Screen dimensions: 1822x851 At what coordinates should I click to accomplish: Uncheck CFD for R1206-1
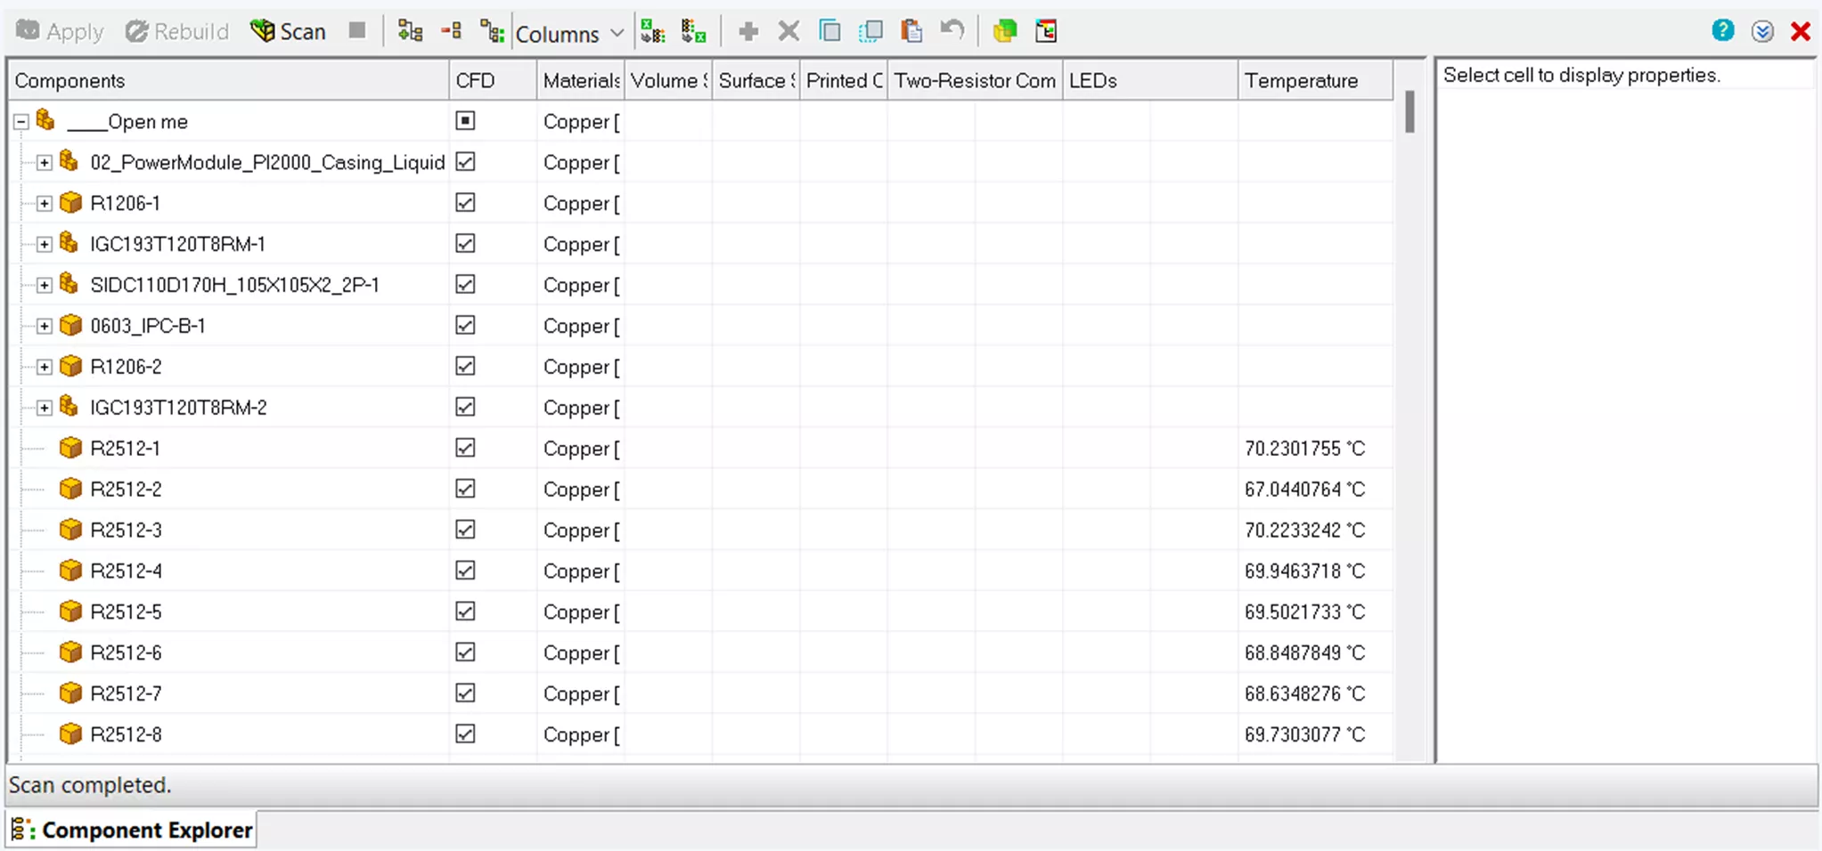(x=465, y=202)
